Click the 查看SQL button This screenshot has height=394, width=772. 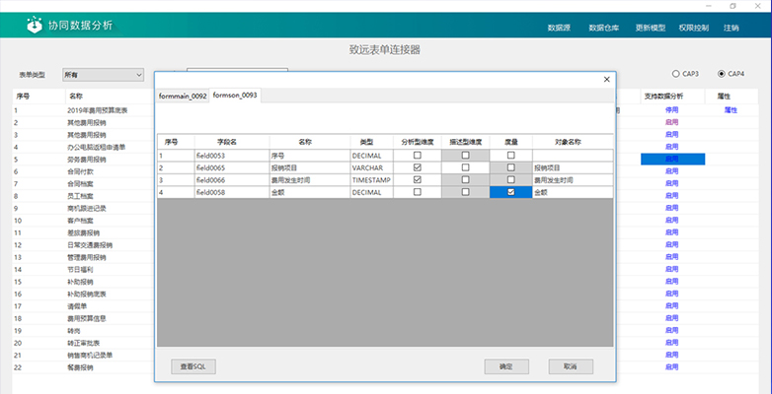[193, 366]
